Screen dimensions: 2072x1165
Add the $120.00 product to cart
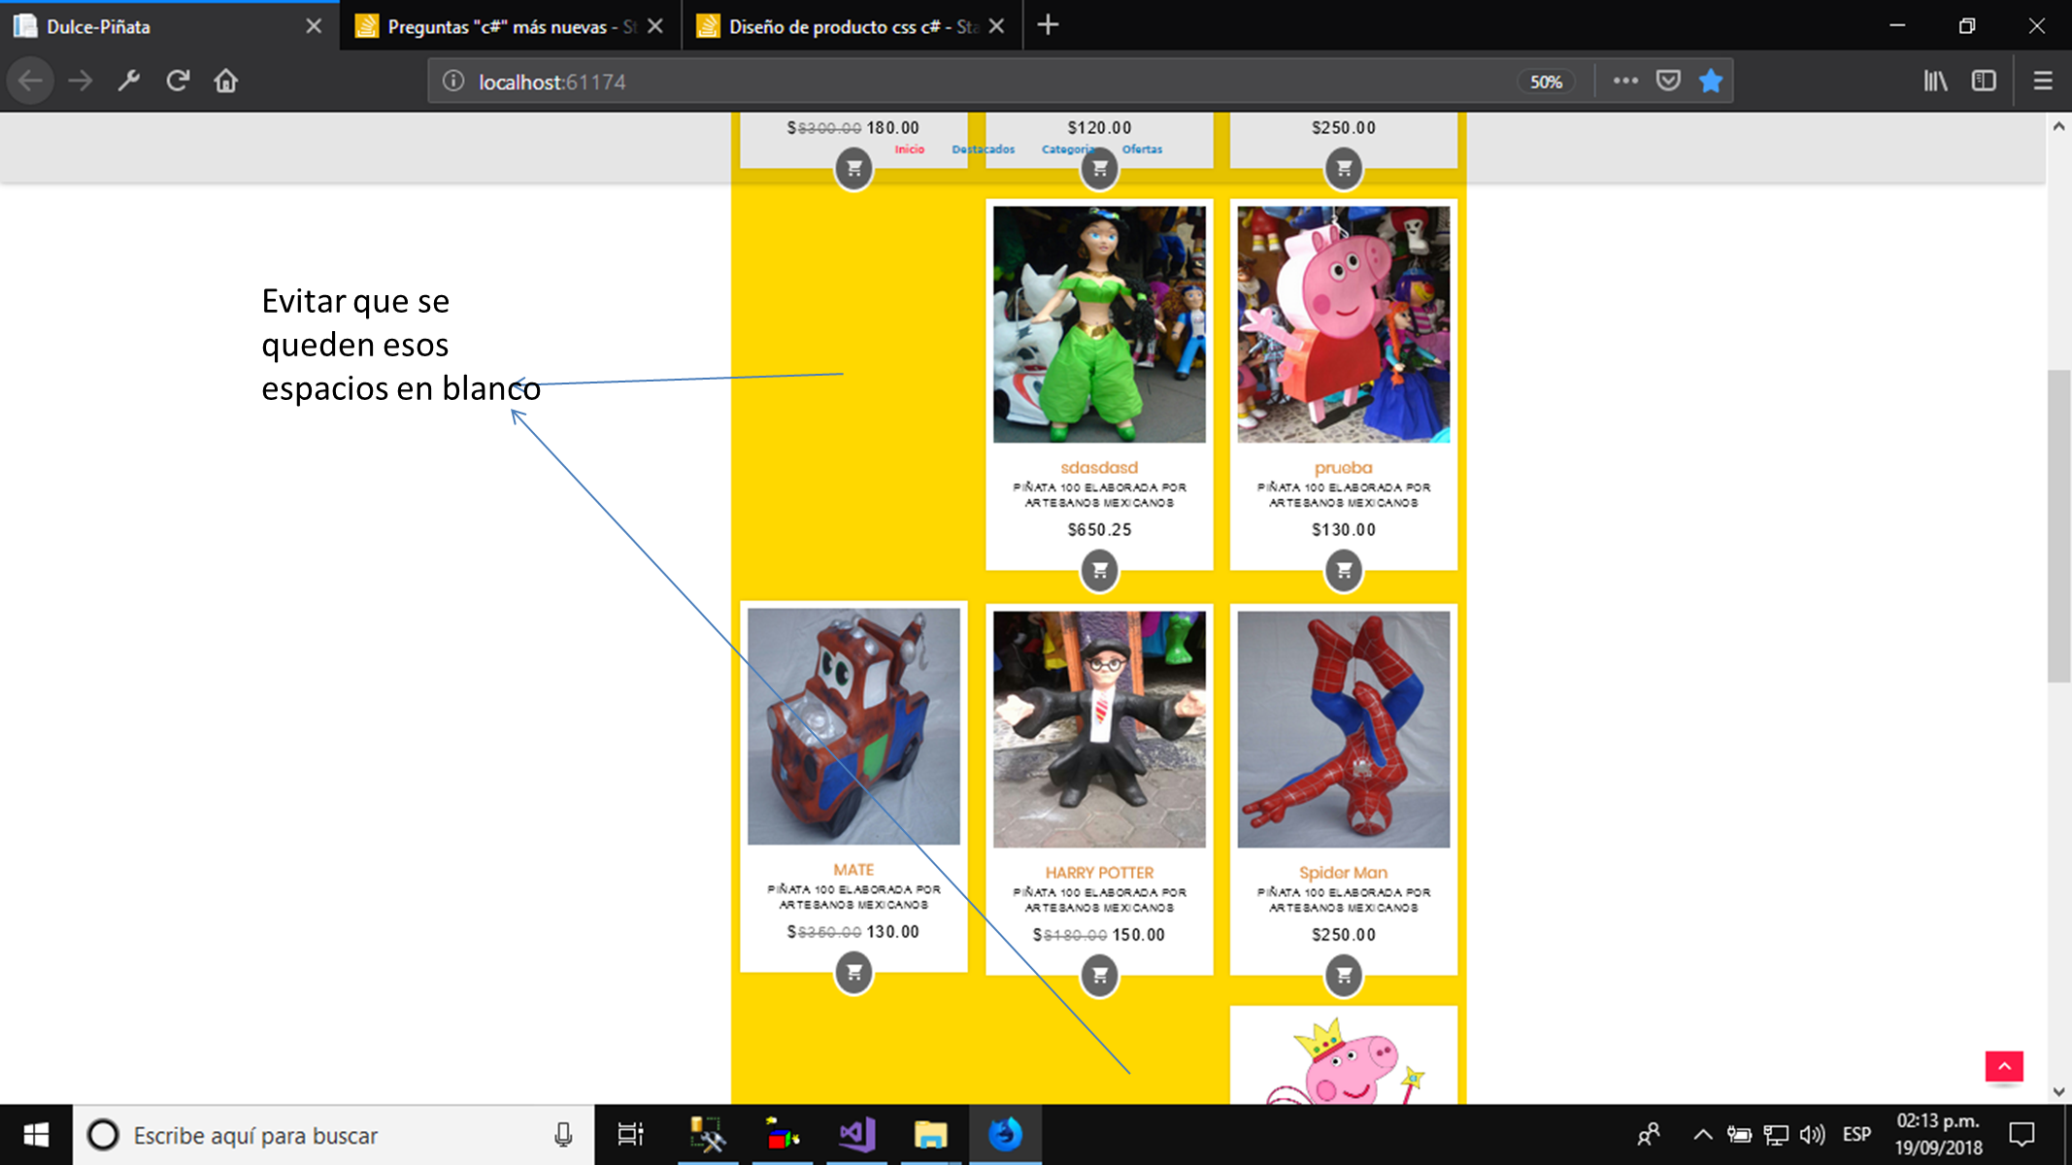[1099, 169]
